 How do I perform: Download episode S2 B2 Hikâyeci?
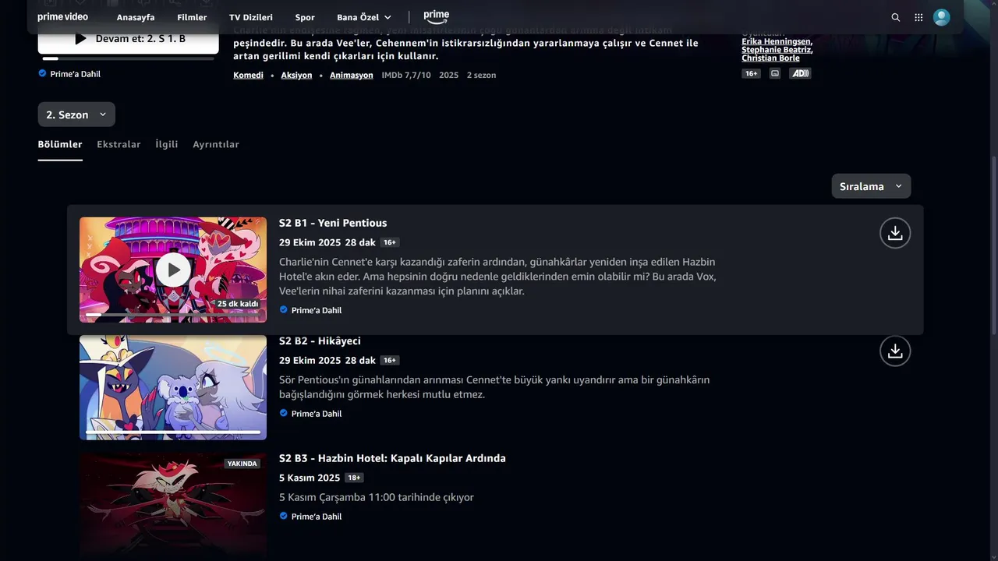[x=895, y=351]
